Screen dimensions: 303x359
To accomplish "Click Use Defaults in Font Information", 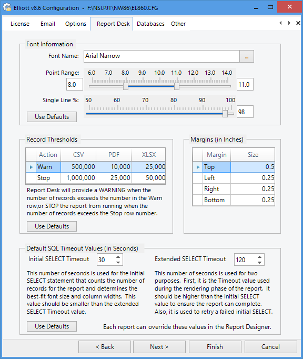I will pyautogui.click(x=52, y=117).
